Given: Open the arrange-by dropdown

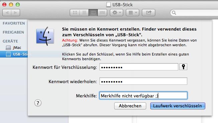Looking at the screenshot, I should (133, 13).
